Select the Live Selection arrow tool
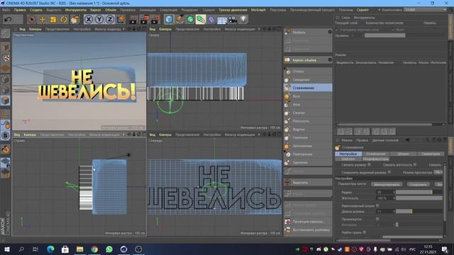 (x=32, y=20)
